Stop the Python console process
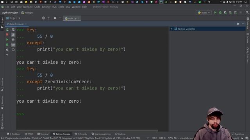This screenshot has width=250, height=140. [7, 35]
